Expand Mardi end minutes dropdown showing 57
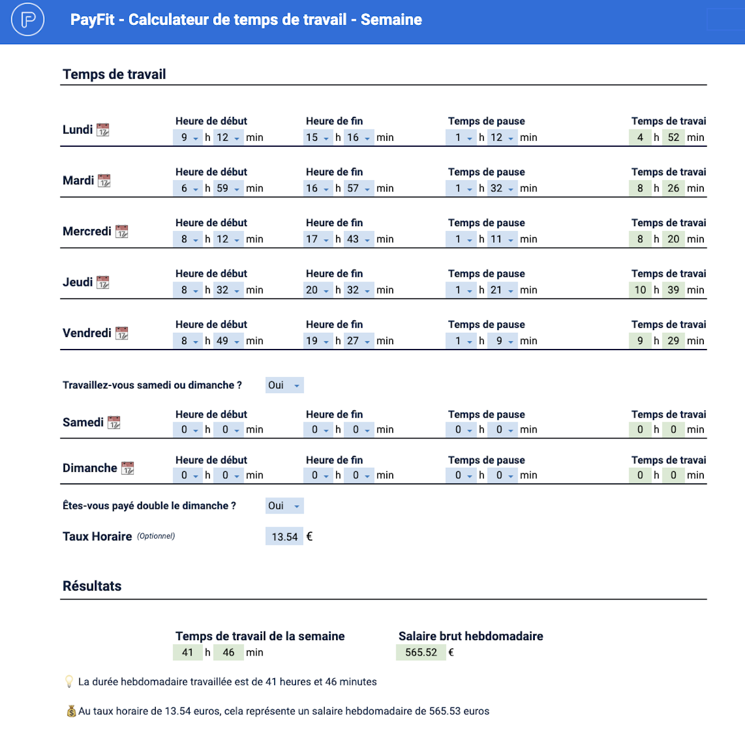This screenshot has width=745, height=729. (x=359, y=189)
